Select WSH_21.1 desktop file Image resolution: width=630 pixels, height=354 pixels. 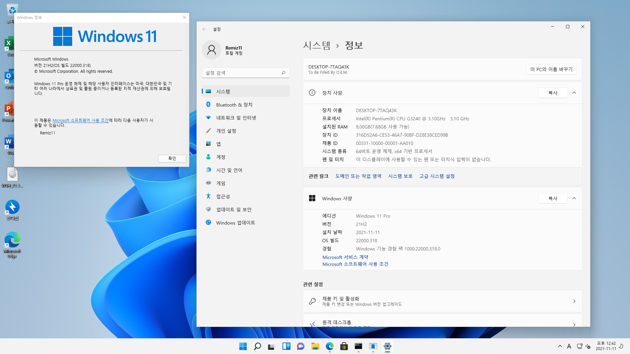tap(12, 177)
